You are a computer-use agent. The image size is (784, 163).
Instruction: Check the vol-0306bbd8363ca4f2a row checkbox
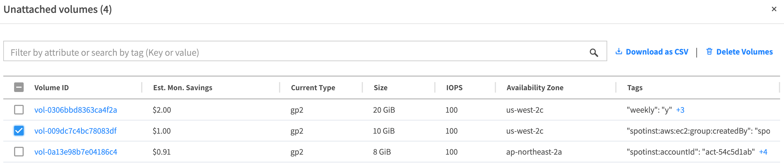tap(19, 110)
